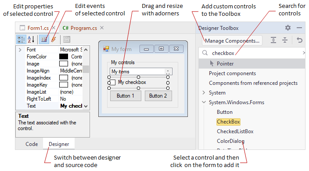Select the Categorized view icon in properties toolbar
Image resolution: width=309 pixels, height=171 pixels.
pyautogui.click(x=21, y=40)
